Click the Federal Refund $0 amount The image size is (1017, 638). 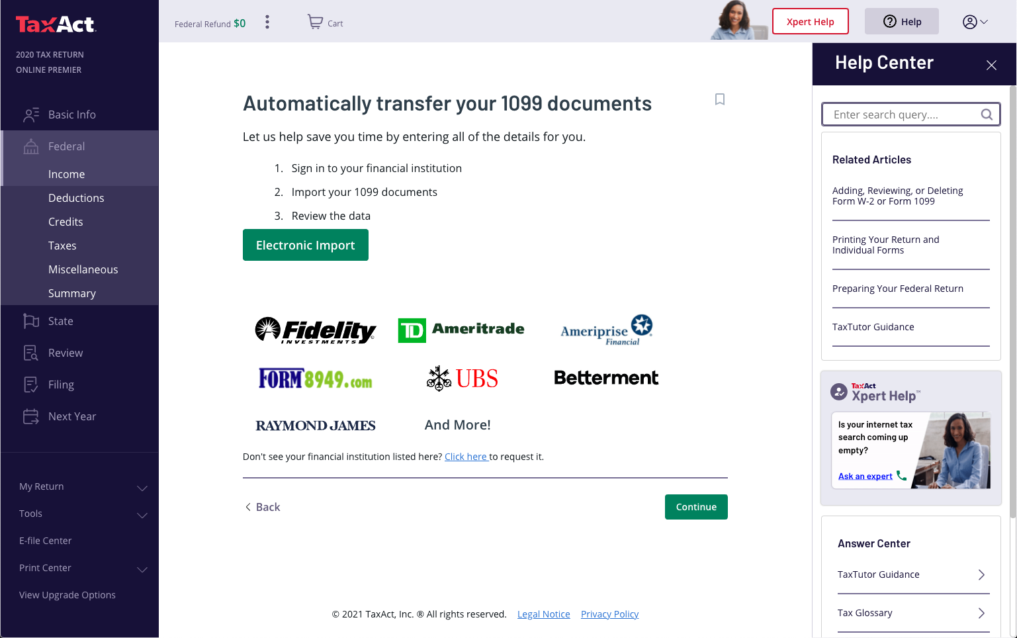pyautogui.click(x=240, y=23)
